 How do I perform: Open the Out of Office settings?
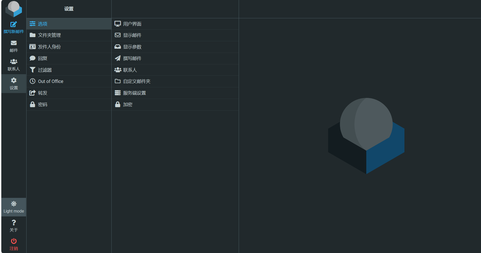[x=51, y=81]
